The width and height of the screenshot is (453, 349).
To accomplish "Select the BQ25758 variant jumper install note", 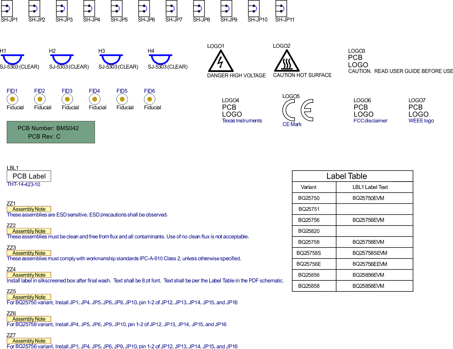I will point(117,324).
